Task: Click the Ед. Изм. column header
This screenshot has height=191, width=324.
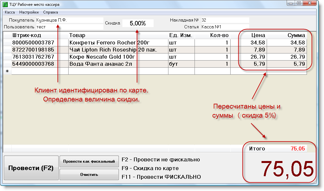Action: 181,35
